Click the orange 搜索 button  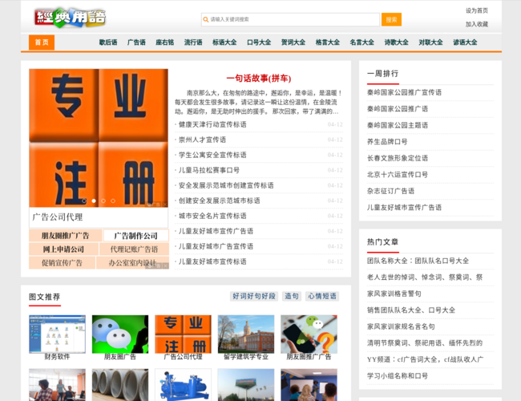tap(391, 19)
